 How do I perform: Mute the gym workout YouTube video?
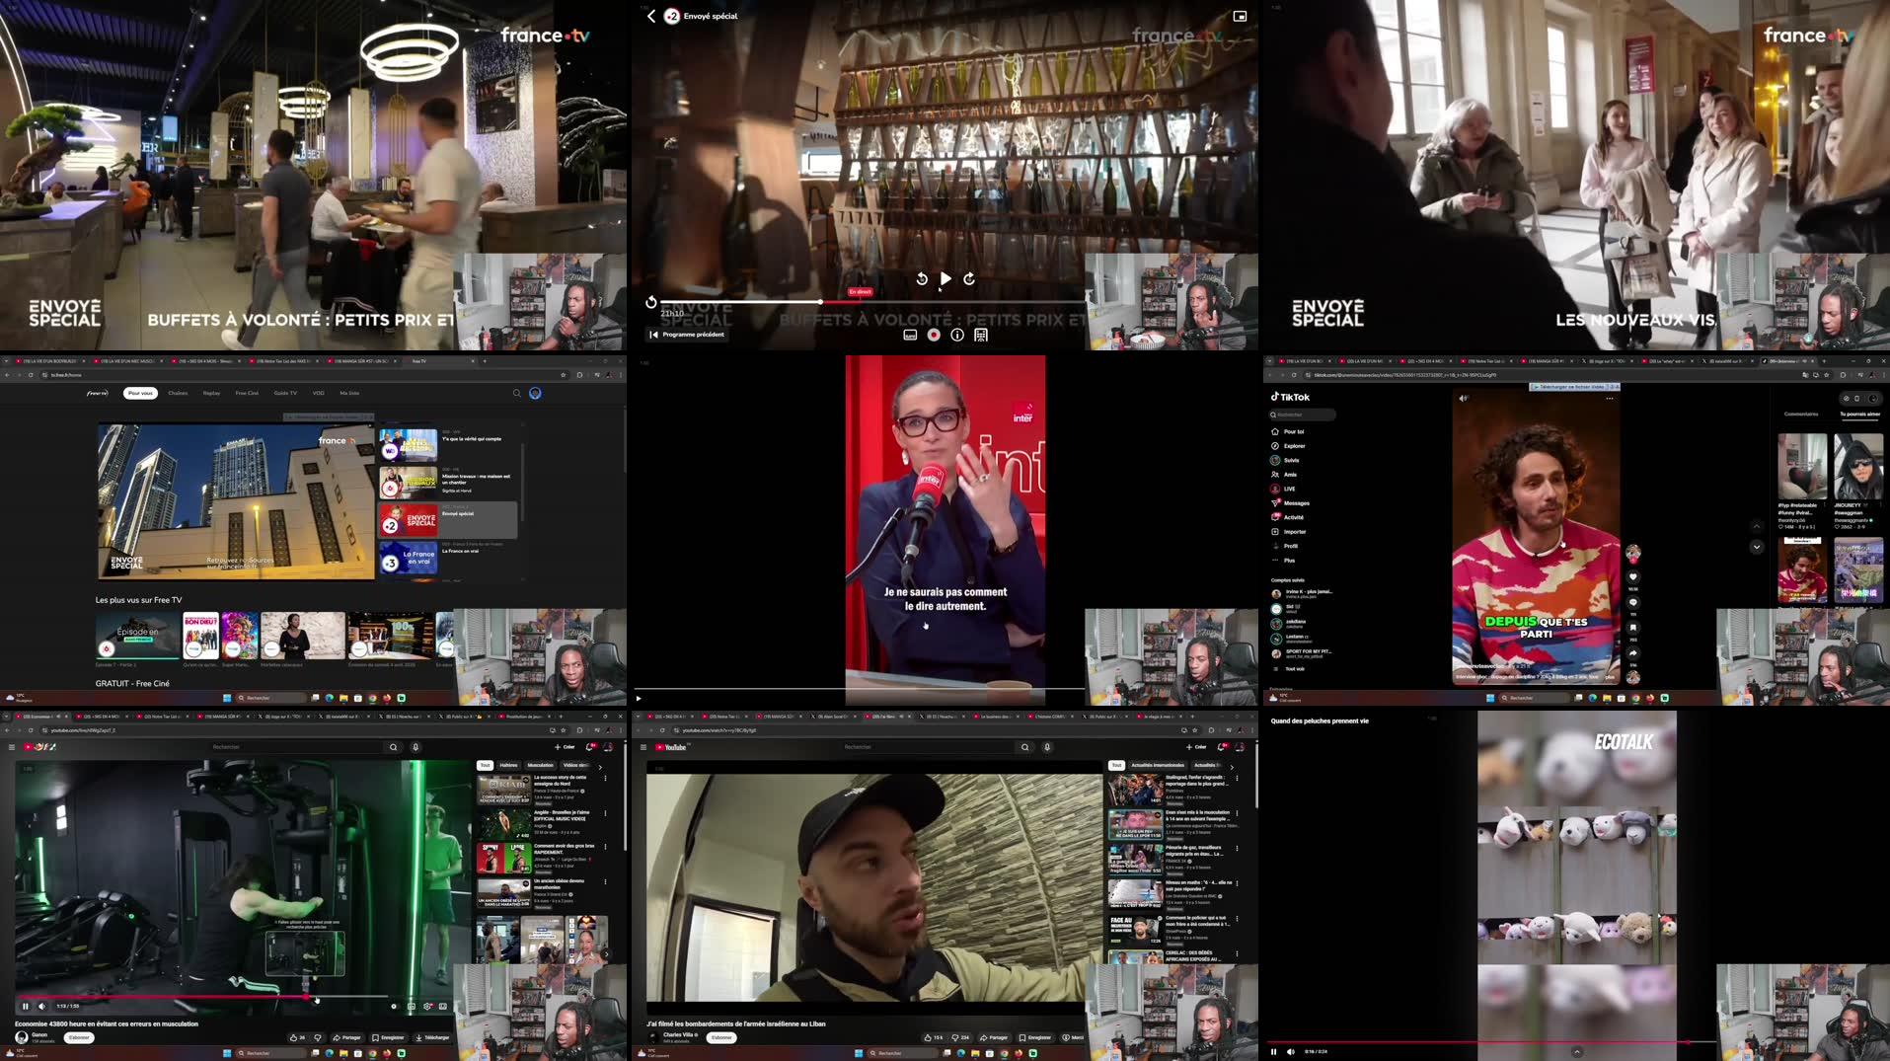[x=41, y=1006]
